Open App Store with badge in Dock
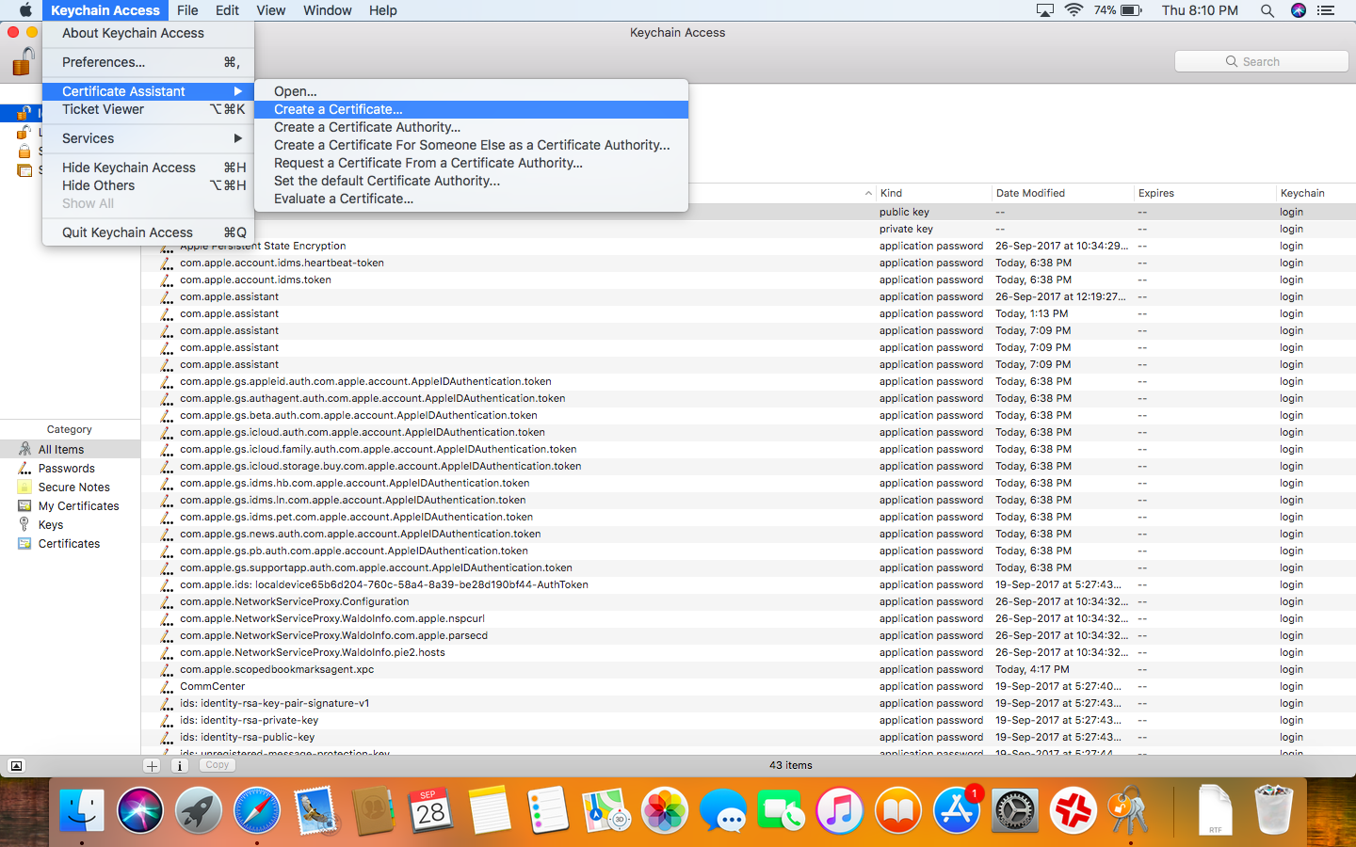Screen dimensions: 1356x847 click(957, 810)
